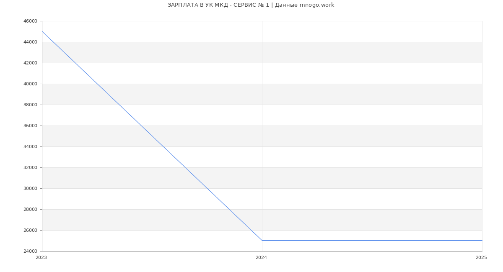Click the 42000 y-axis label
The height and width of the screenshot is (272, 503).
pyautogui.click(x=31, y=63)
